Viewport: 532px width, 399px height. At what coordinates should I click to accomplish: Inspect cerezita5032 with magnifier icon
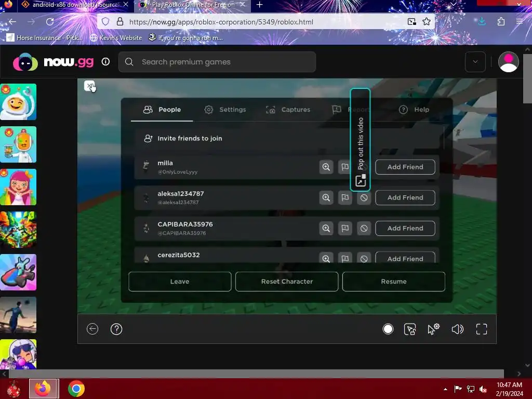pos(326,258)
